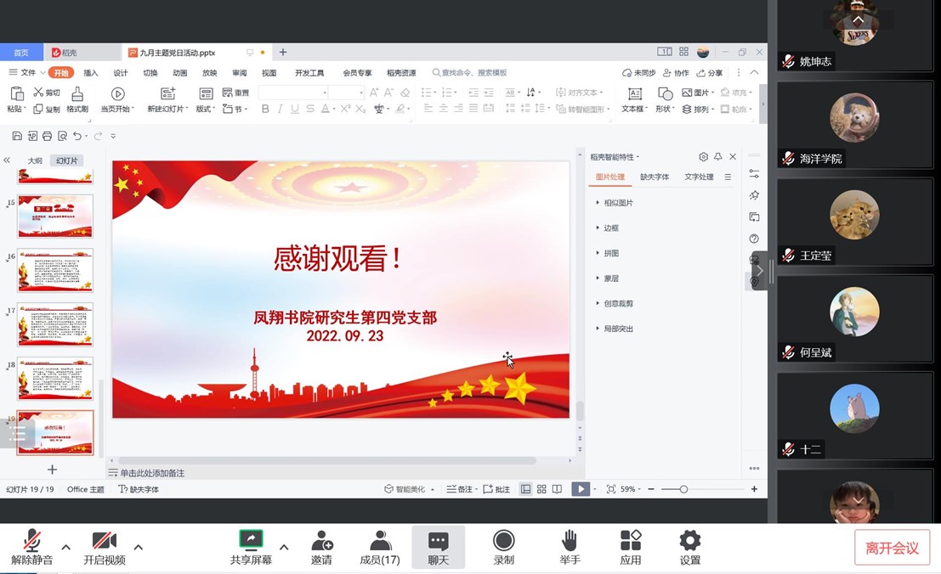Screen dimensions: 941x574
Task: Switch to the 文字处理 panel tab
Action: coord(699,177)
